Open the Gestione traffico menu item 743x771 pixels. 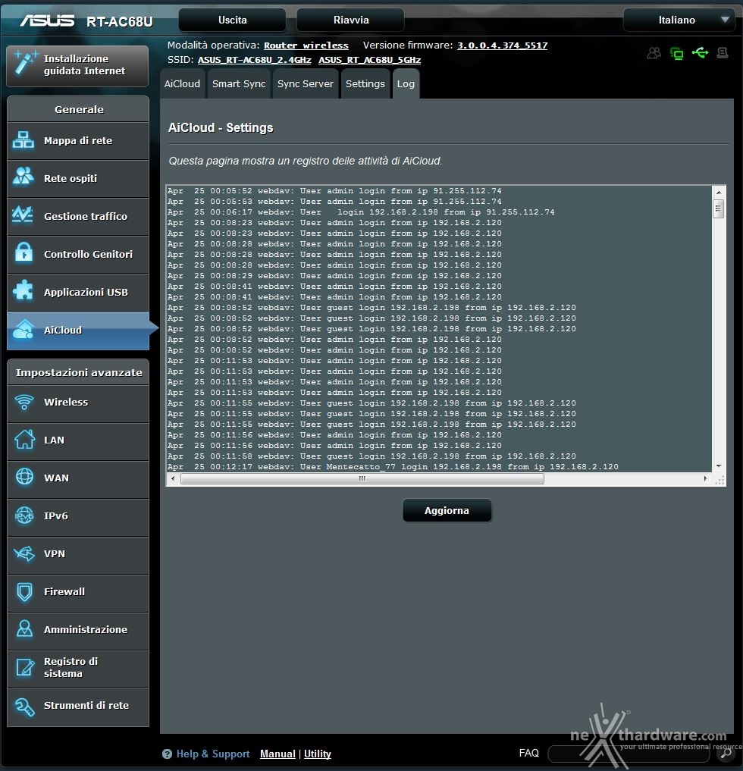(78, 216)
